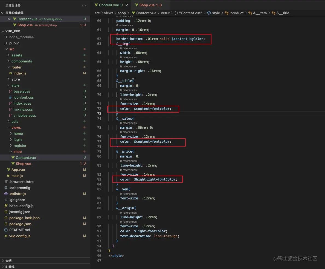Place cursor on border-bottom line 62

160,39
